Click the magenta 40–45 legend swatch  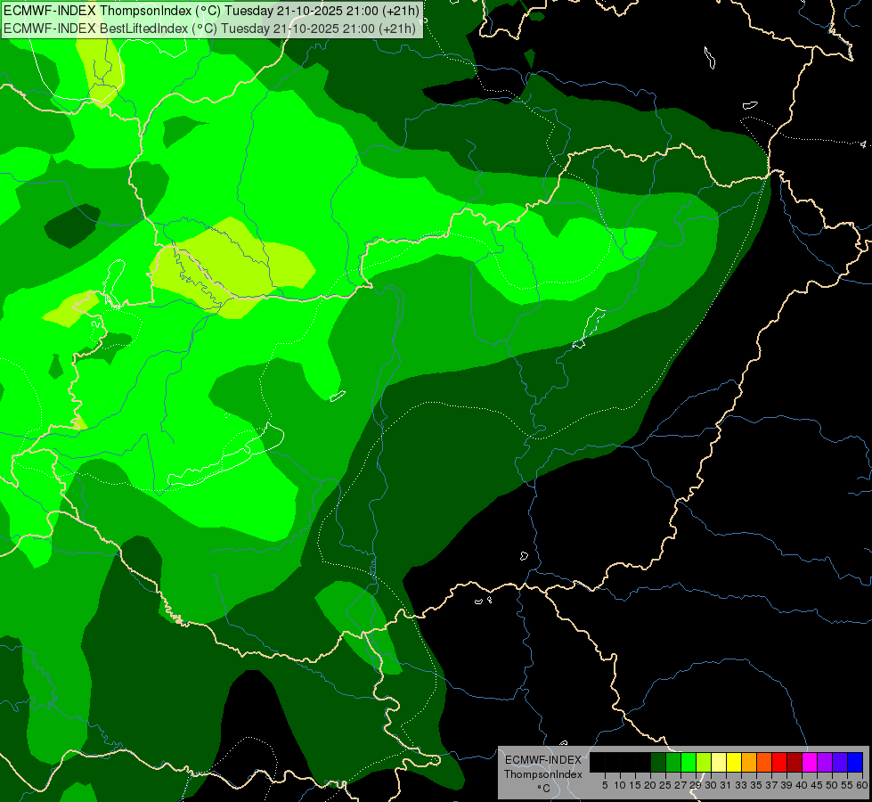(809, 763)
